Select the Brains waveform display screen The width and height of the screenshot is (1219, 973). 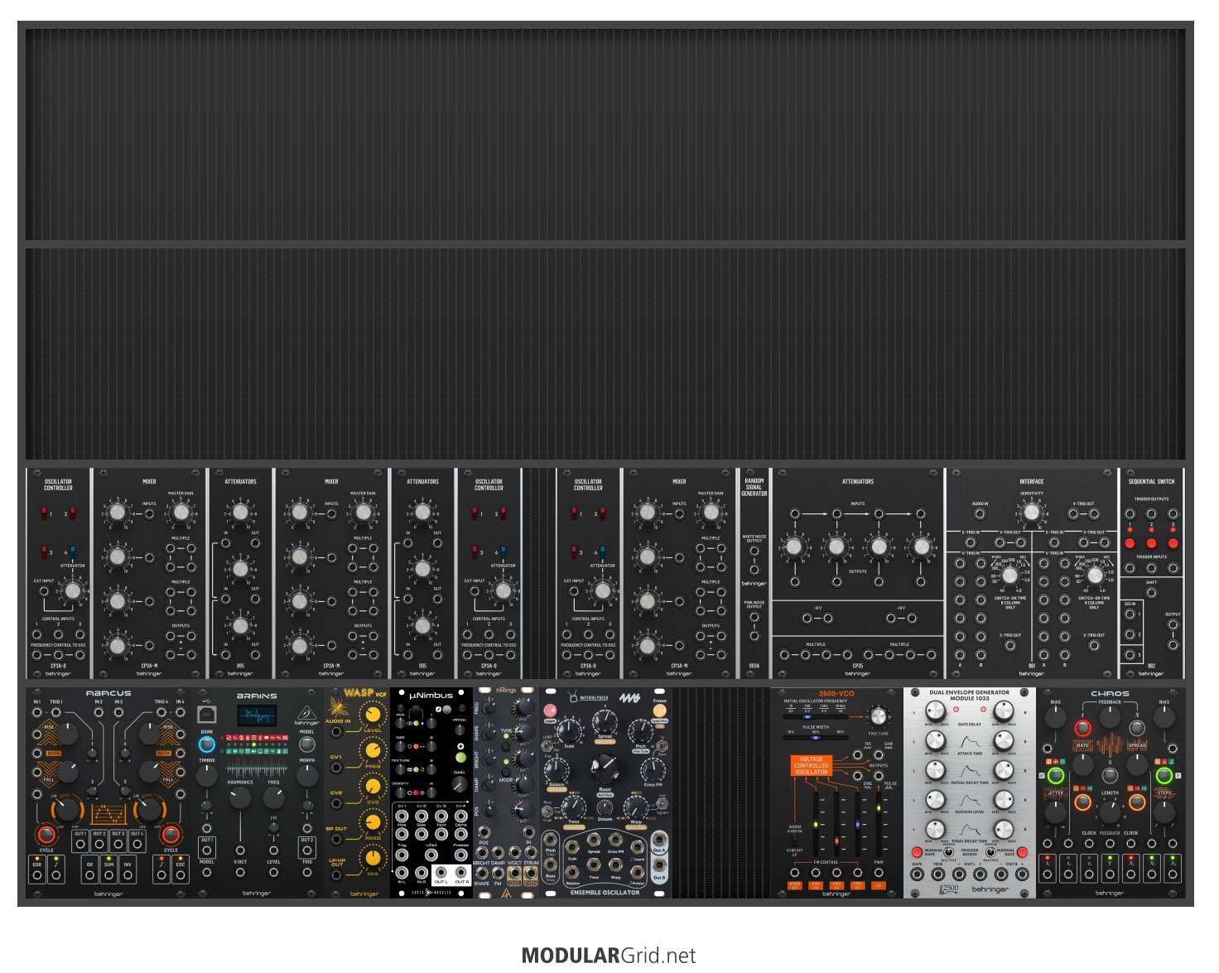pos(257,715)
